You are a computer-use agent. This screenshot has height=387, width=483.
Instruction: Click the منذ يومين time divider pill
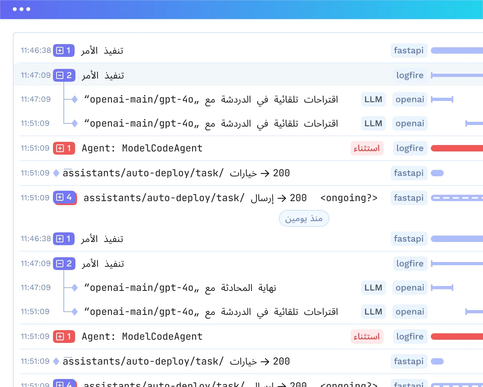[x=304, y=219]
